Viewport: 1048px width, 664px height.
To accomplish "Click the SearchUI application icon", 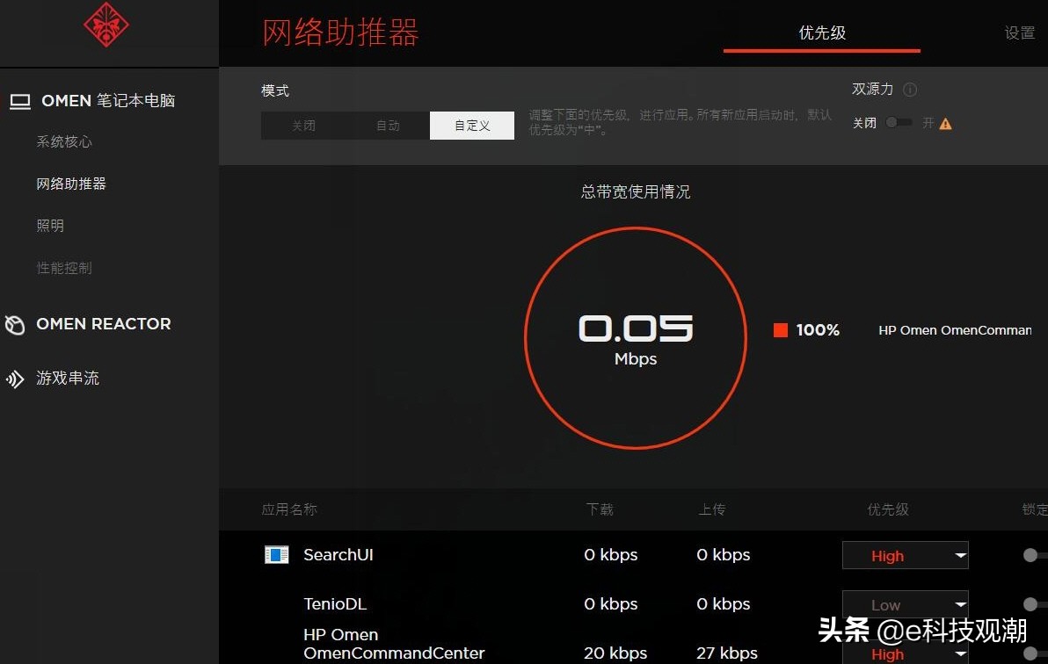I will pyautogui.click(x=276, y=554).
